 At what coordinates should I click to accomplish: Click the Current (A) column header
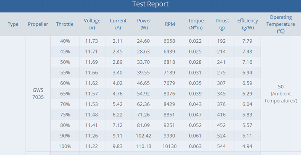click(118, 24)
